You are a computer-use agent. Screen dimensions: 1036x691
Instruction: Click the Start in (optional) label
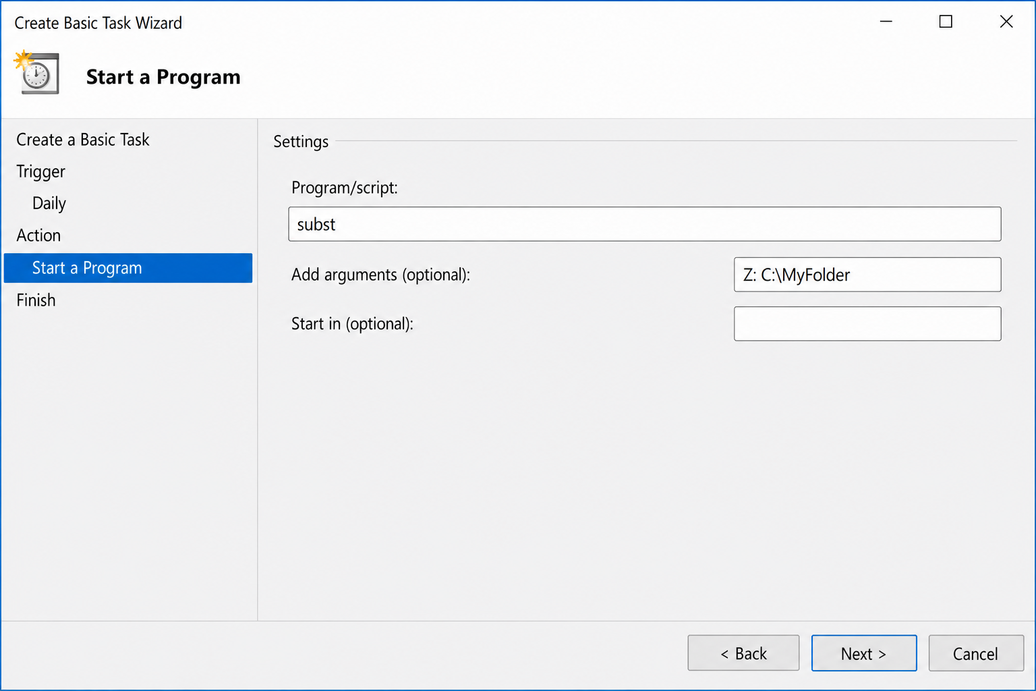point(352,324)
